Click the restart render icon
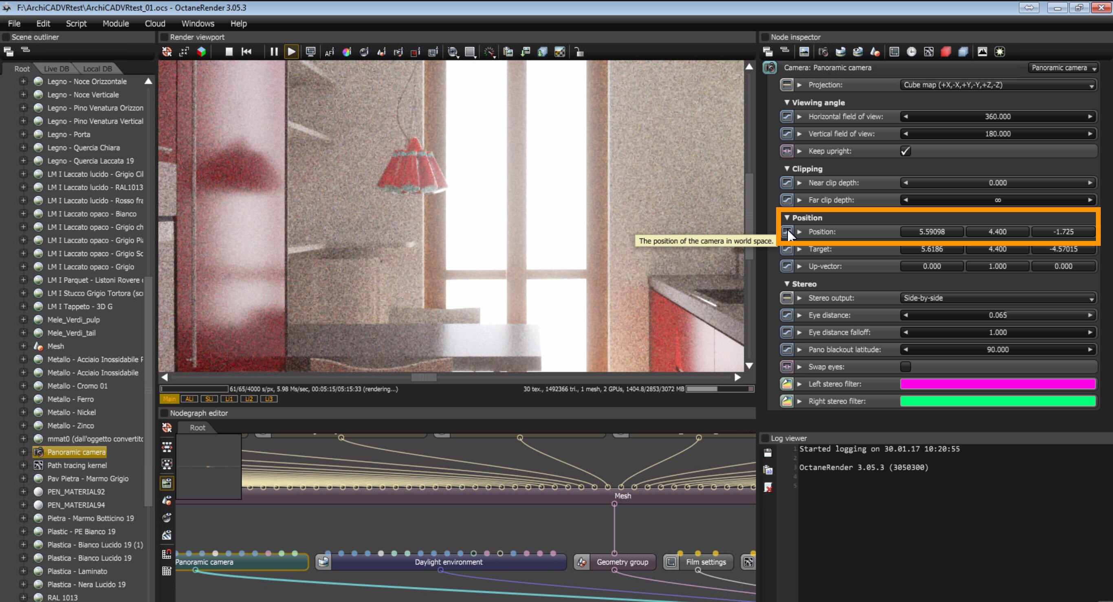 [x=247, y=52]
